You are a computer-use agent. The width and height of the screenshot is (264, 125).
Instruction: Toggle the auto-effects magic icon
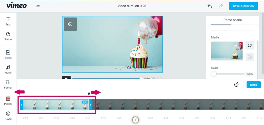[236, 85]
